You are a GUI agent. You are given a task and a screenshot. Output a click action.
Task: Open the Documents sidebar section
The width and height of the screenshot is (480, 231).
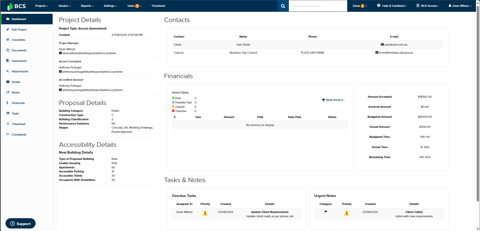pyautogui.click(x=19, y=50)
